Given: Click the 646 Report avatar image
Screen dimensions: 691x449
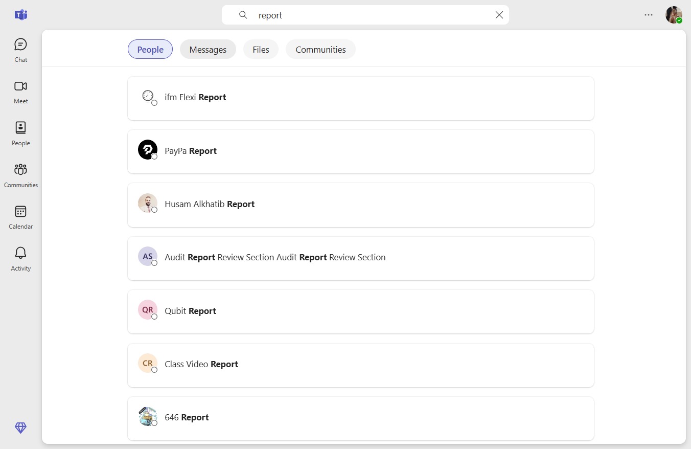Looking at the screenshot, I should (148, 416).
